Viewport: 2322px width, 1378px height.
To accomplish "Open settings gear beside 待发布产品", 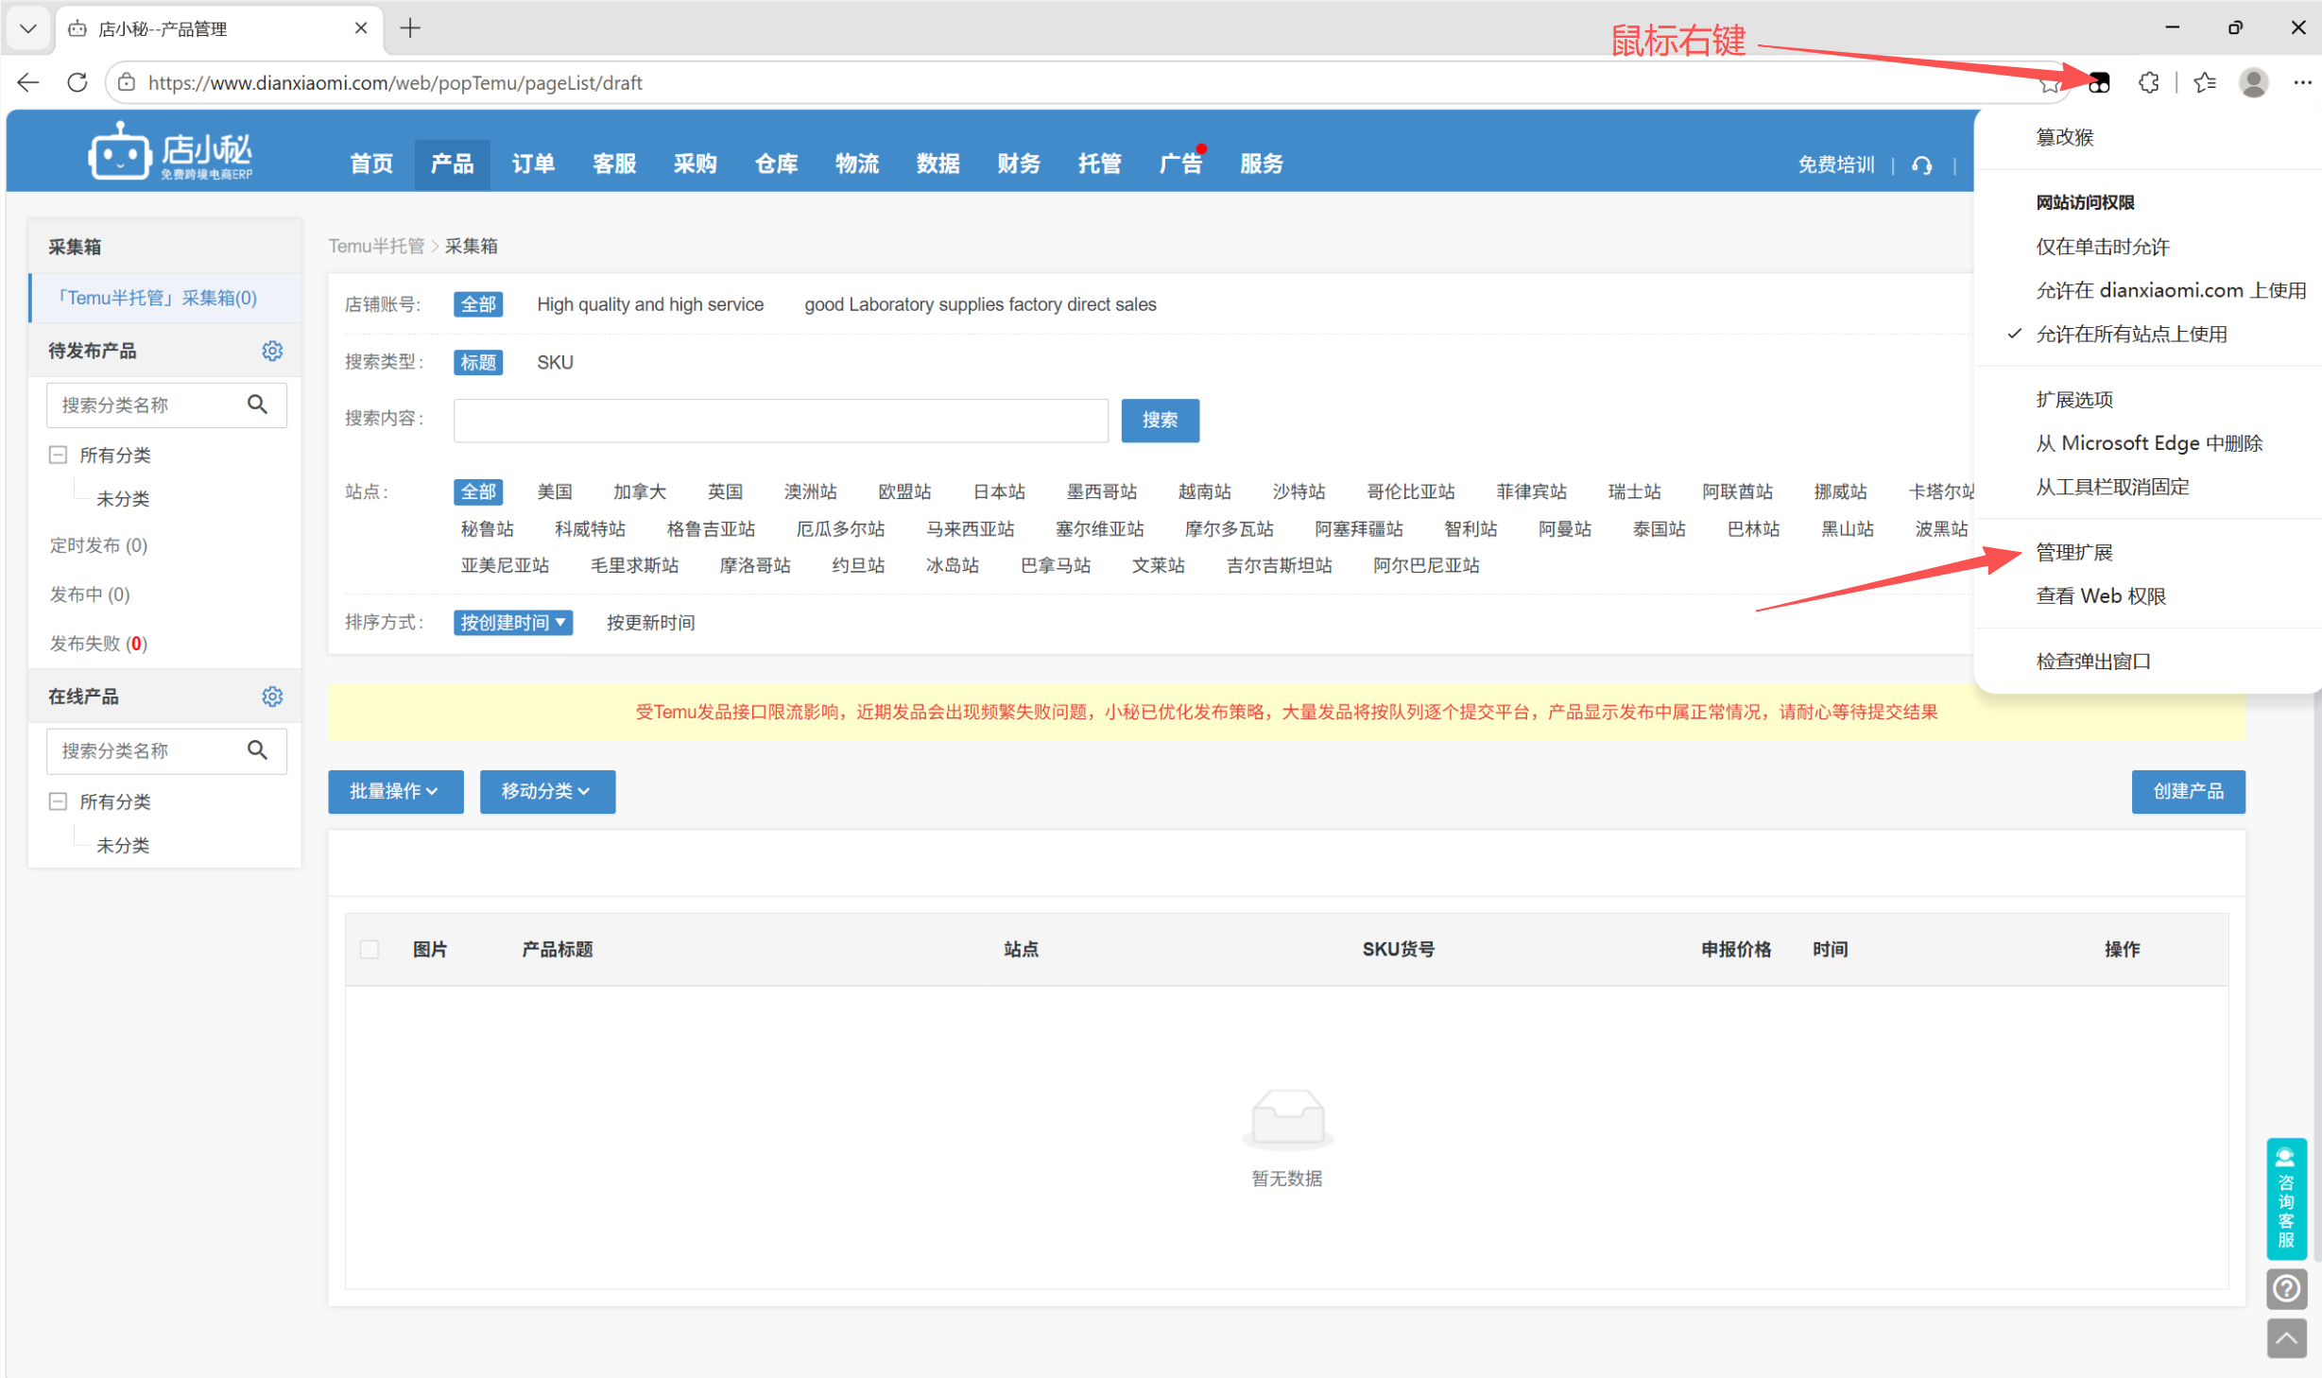I will (272, 351).
